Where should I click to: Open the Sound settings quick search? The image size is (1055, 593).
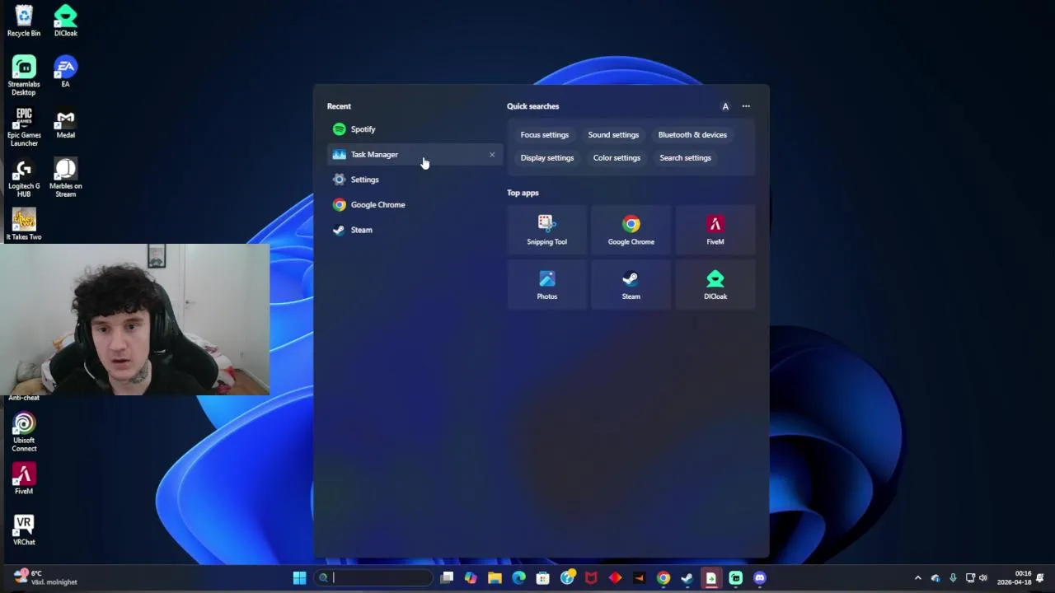[613, 135]
